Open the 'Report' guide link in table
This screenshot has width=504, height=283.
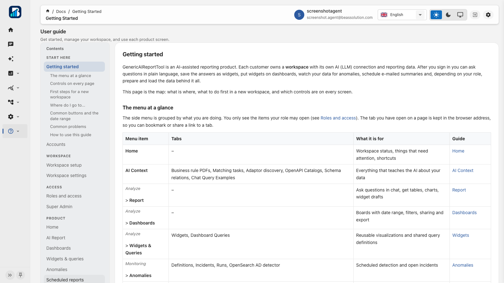pyautogui.click(x=459, y=190)
